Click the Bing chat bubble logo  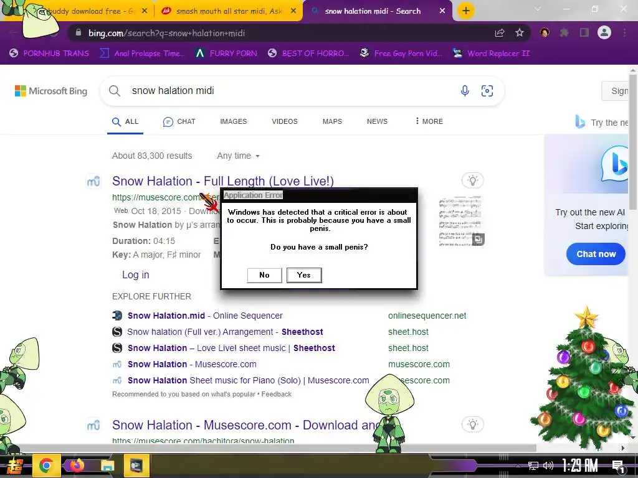click(616, 164)
